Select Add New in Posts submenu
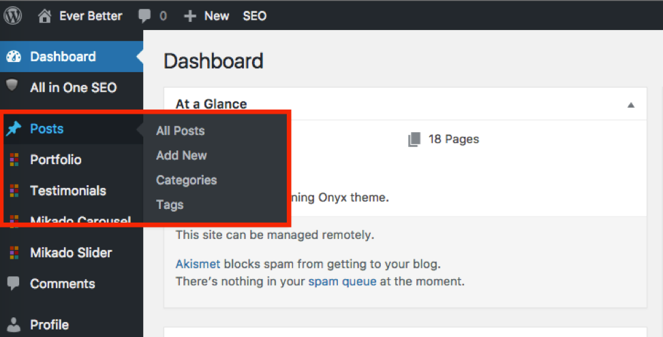 coord(181,155)
